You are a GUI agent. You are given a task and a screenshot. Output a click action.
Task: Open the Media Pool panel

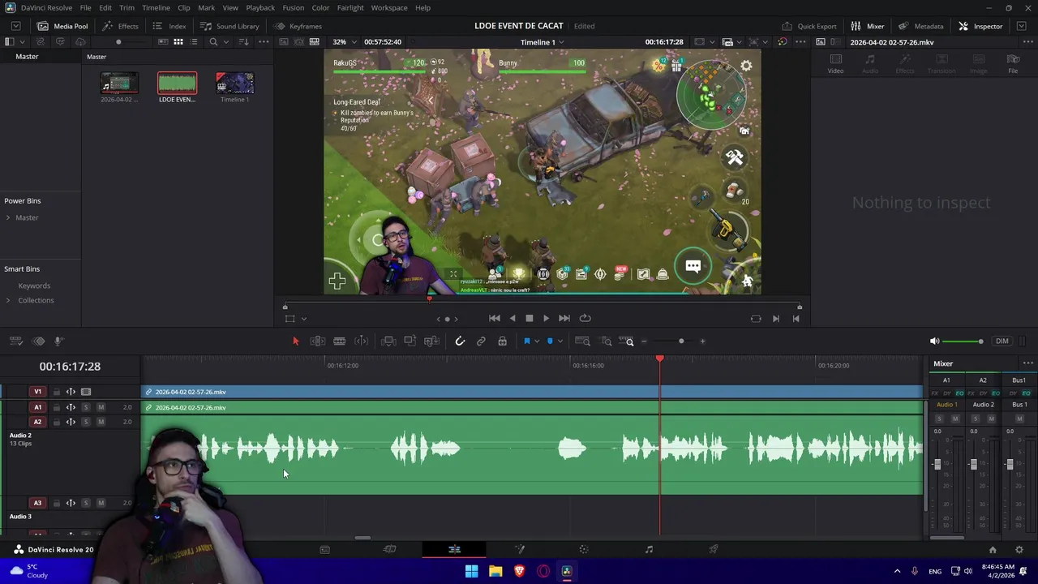click(62, 26)
